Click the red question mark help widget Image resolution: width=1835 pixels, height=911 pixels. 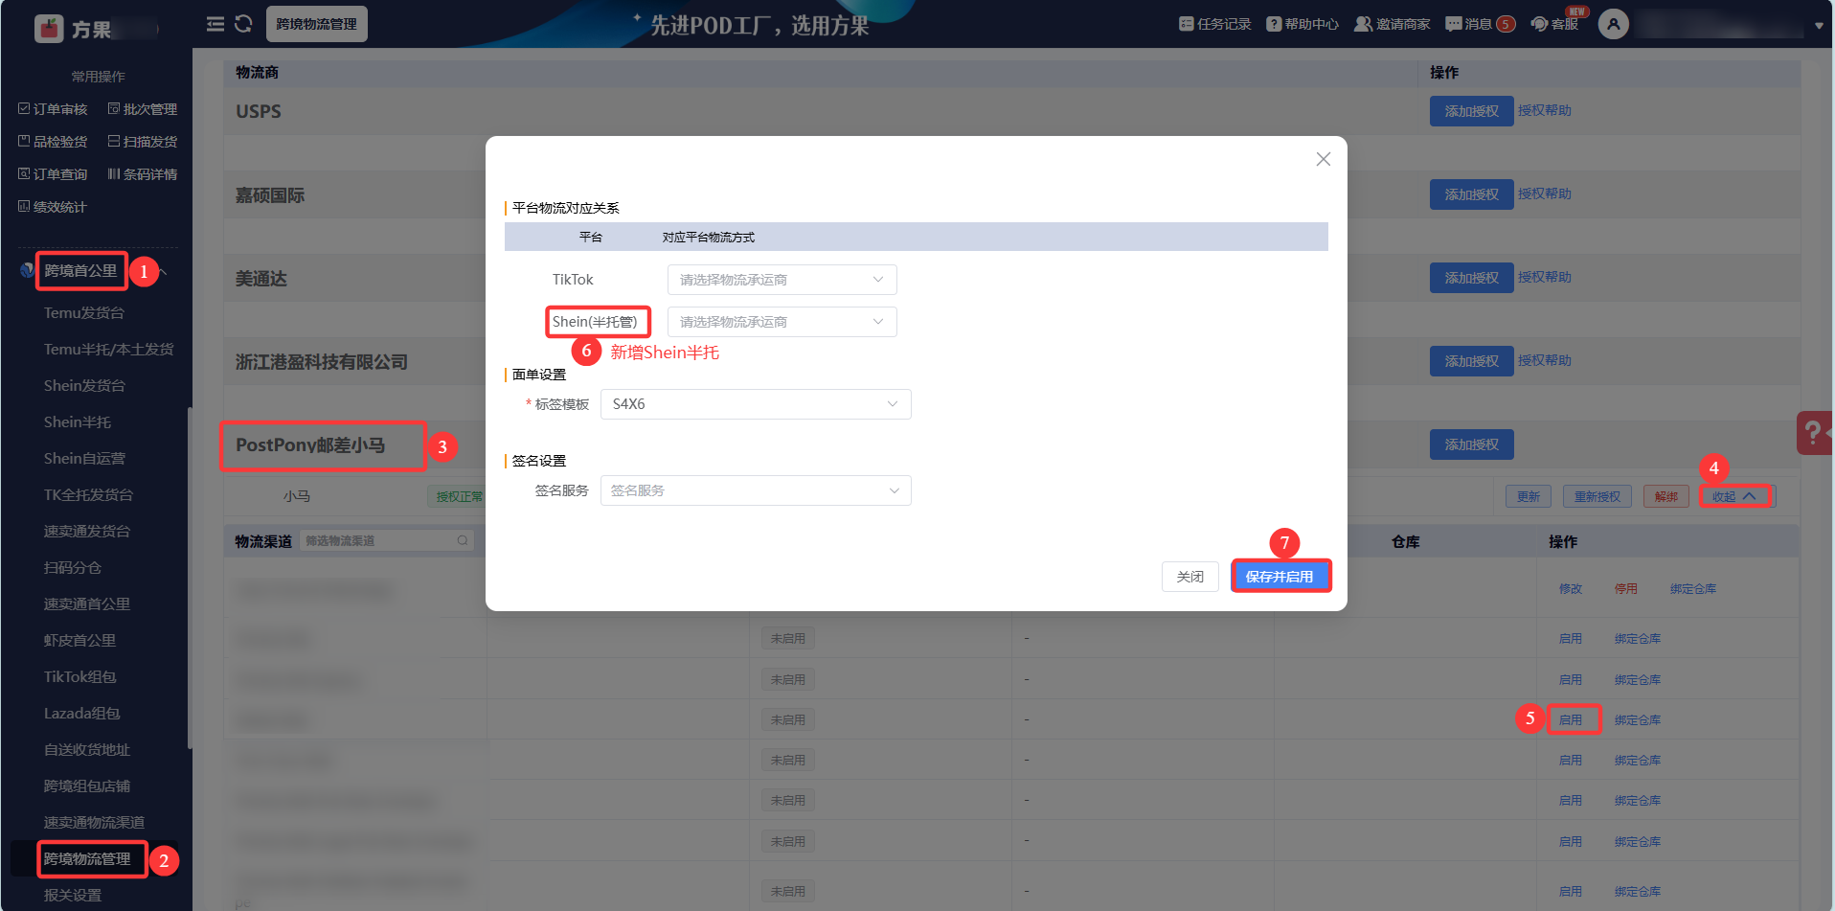pyautogui.click(x=1814, y=433)
